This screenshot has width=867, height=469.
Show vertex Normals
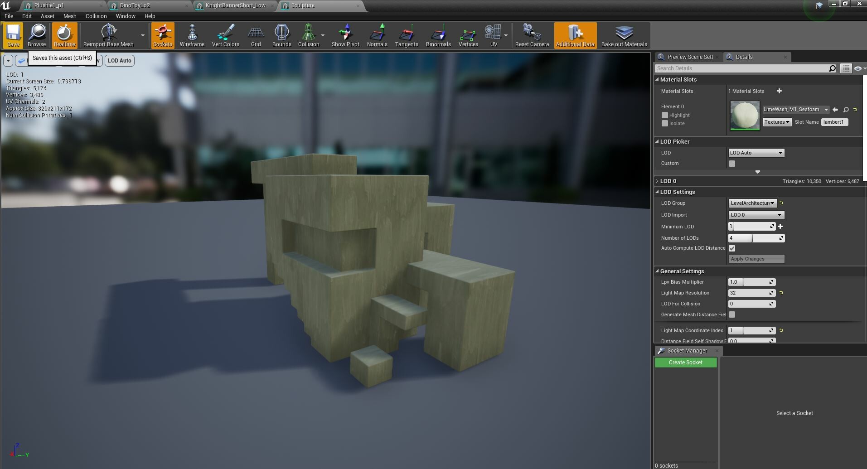(x=377, y=35)
